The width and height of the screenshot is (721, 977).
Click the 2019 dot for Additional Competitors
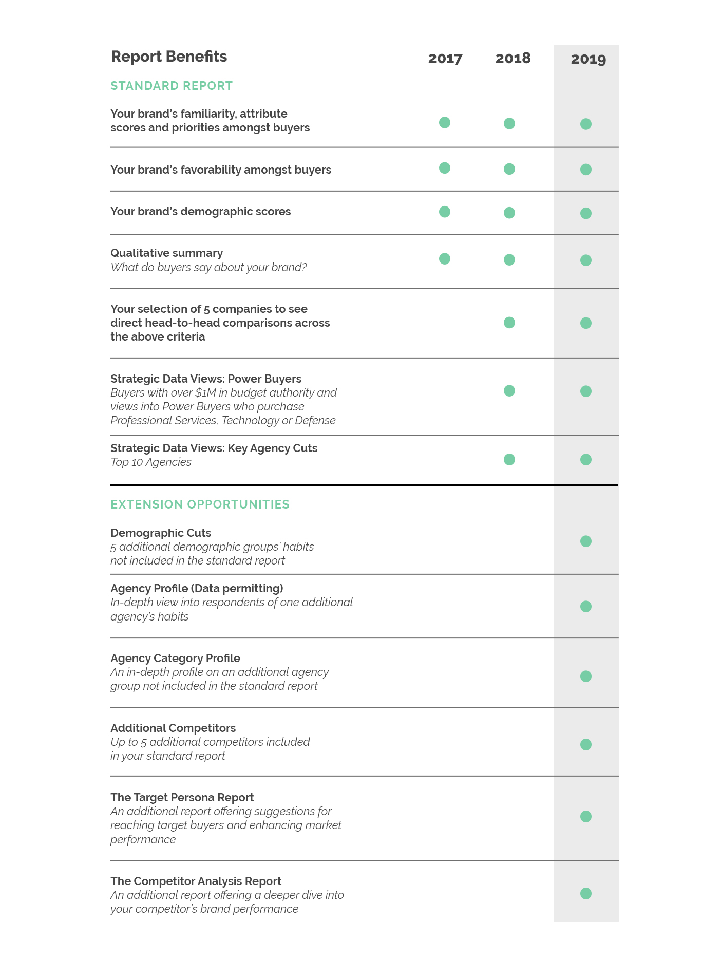pyautogui.click(x=585, y=745)
